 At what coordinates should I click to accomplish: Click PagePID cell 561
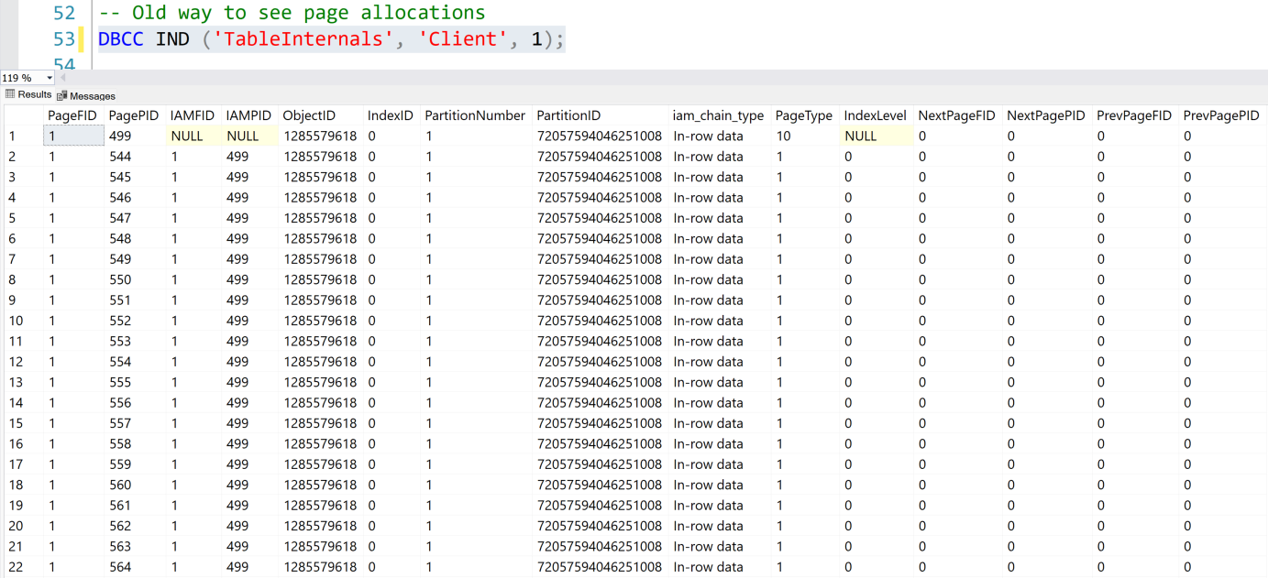point(134,506)
